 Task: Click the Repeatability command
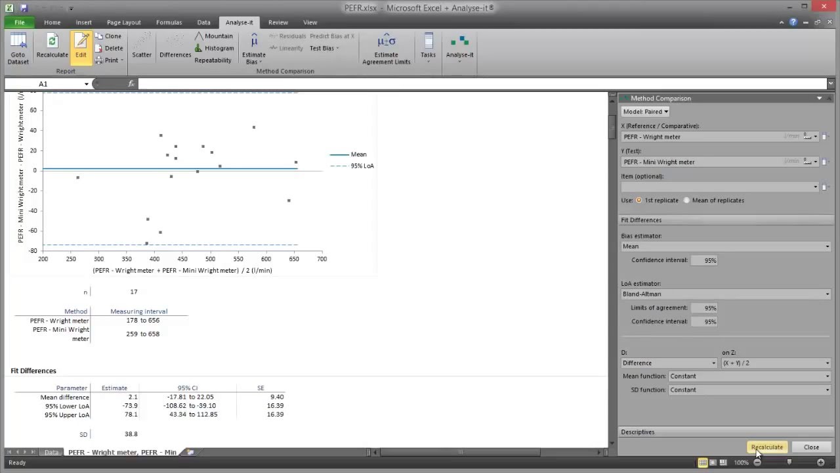point(213,60)
